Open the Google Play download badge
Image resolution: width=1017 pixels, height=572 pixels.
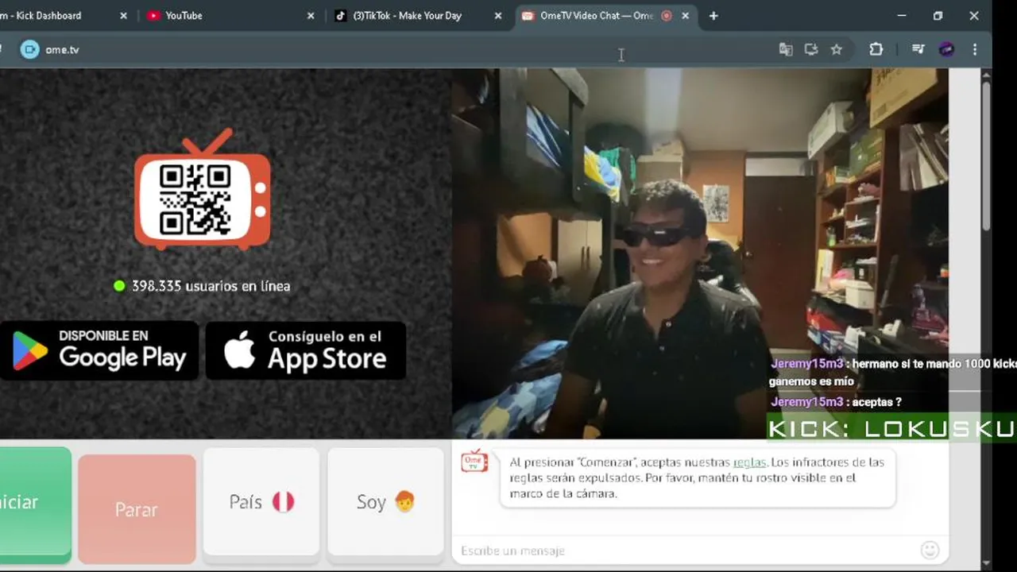coord(99,350)
